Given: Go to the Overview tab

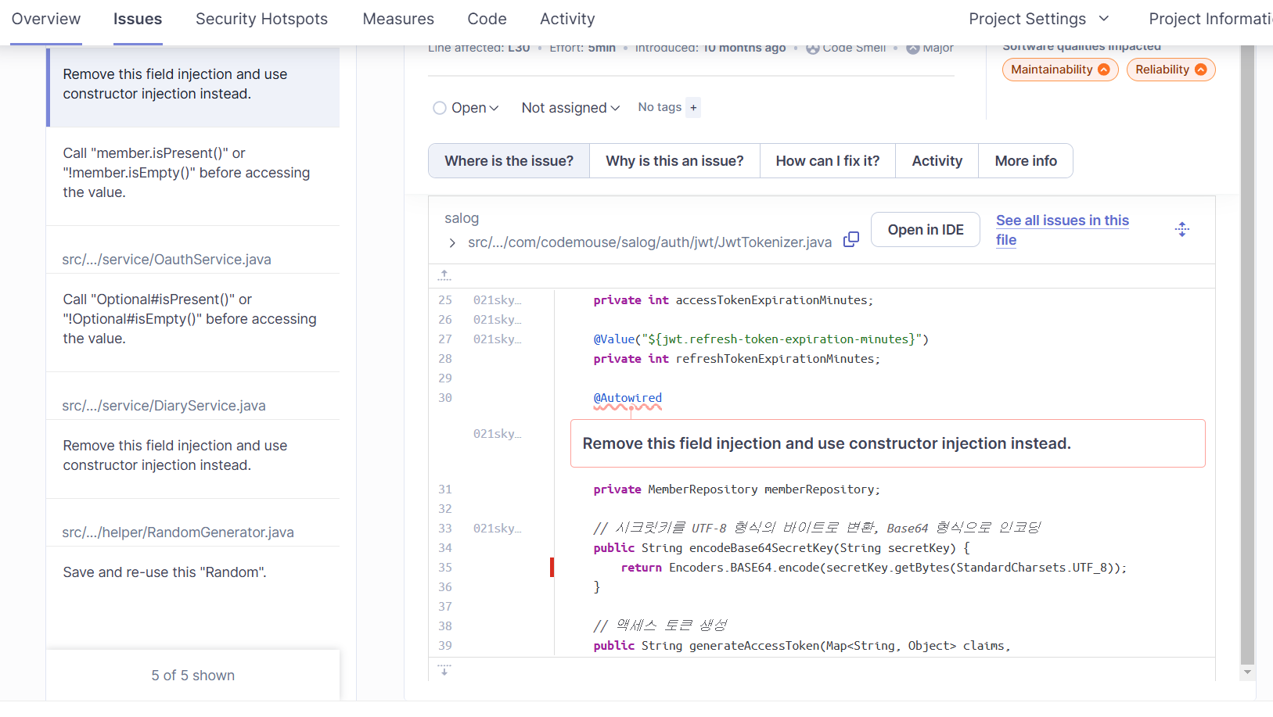Looking at the screenshot, I should tap(46, 19).
